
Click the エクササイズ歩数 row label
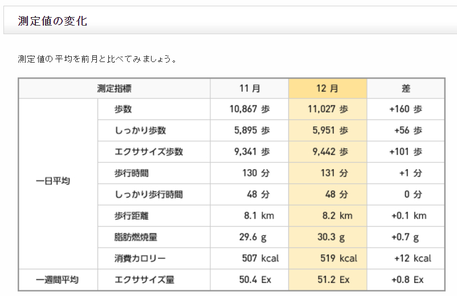coord(149,151)
